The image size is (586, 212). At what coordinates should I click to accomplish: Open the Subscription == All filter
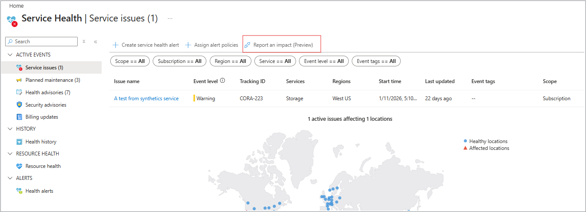point(179,61)
